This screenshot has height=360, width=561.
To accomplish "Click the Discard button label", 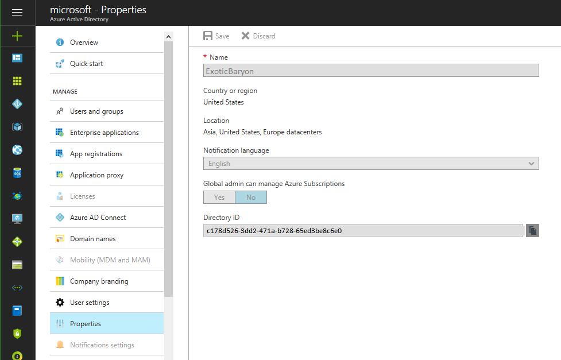I will click(x=264, y=36).
